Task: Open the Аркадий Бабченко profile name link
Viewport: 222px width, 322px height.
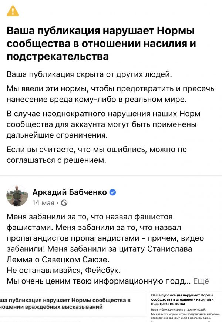Action: 70,192
